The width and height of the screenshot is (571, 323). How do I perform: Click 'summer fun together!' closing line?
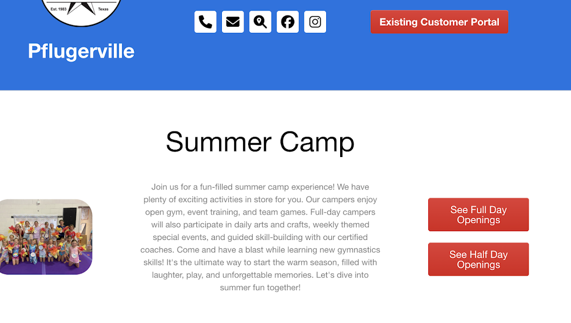[x=260, y=287]
